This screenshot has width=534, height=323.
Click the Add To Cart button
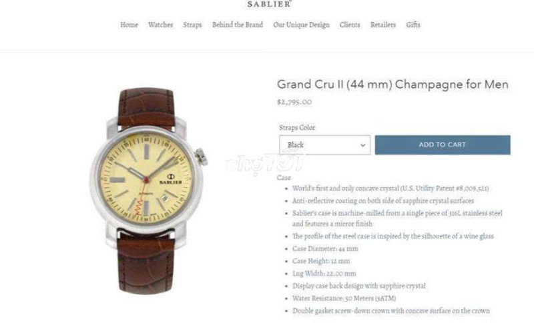click(443, 145)
